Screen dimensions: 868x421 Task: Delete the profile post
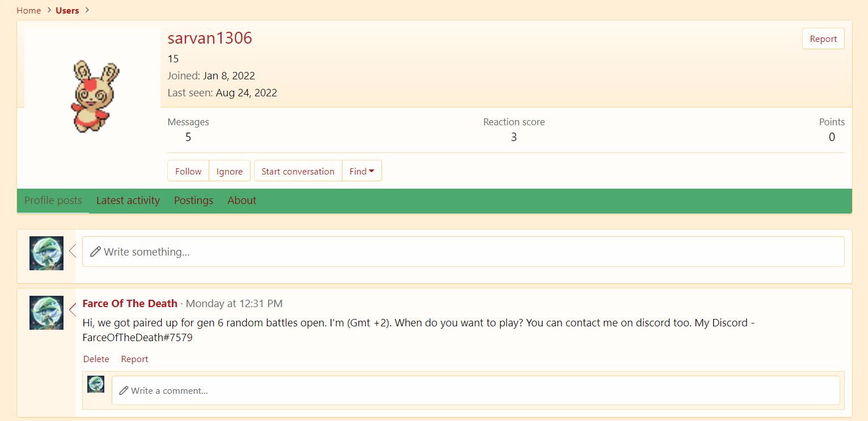tap(96, 359)
